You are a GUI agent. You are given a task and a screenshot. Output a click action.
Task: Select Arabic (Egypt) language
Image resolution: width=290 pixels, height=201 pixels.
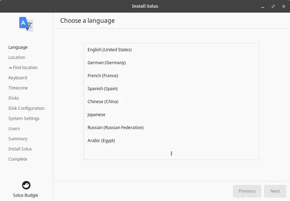172,140
